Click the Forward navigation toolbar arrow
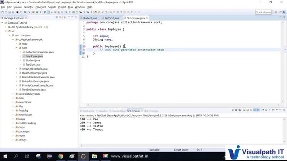The height and width of the screenshot is (161, 287). (x=135, y=12)
